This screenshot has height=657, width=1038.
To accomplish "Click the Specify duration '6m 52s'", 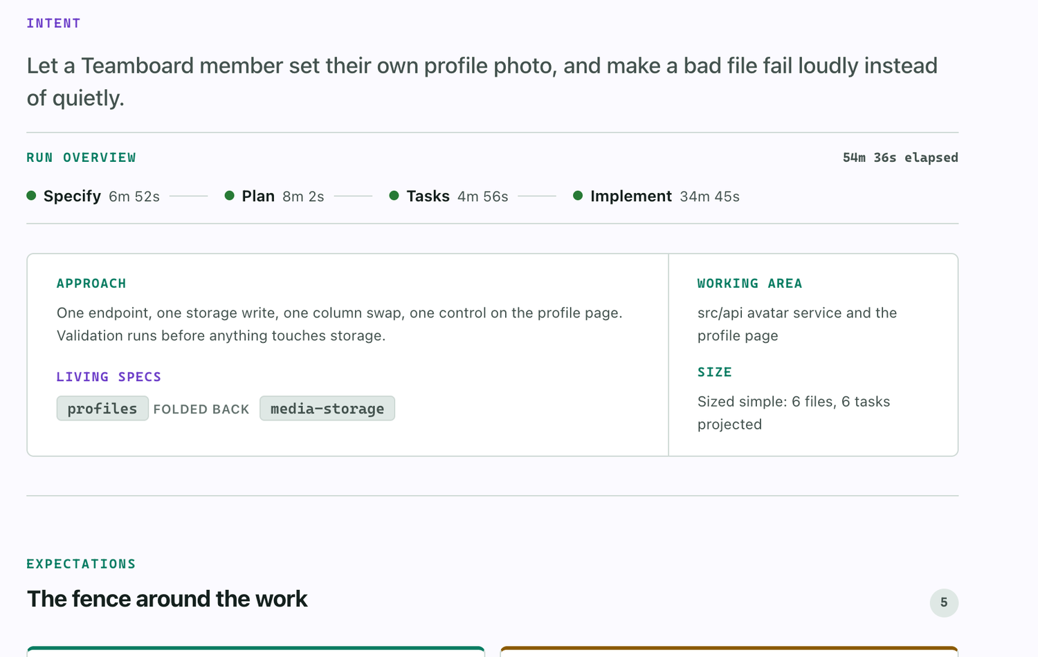I will (x=134, y=197).
